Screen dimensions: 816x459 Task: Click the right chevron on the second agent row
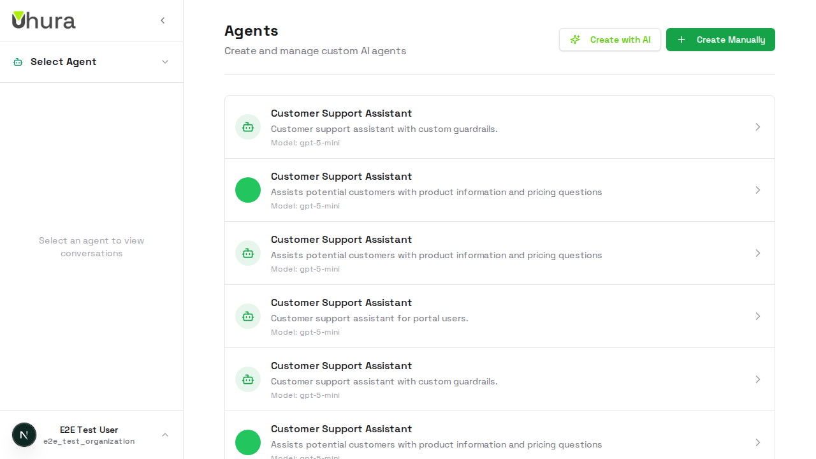[758, 189]
